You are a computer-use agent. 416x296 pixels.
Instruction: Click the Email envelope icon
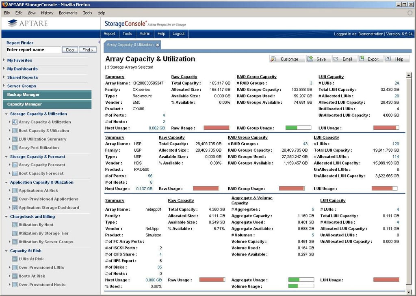(336, 59)
